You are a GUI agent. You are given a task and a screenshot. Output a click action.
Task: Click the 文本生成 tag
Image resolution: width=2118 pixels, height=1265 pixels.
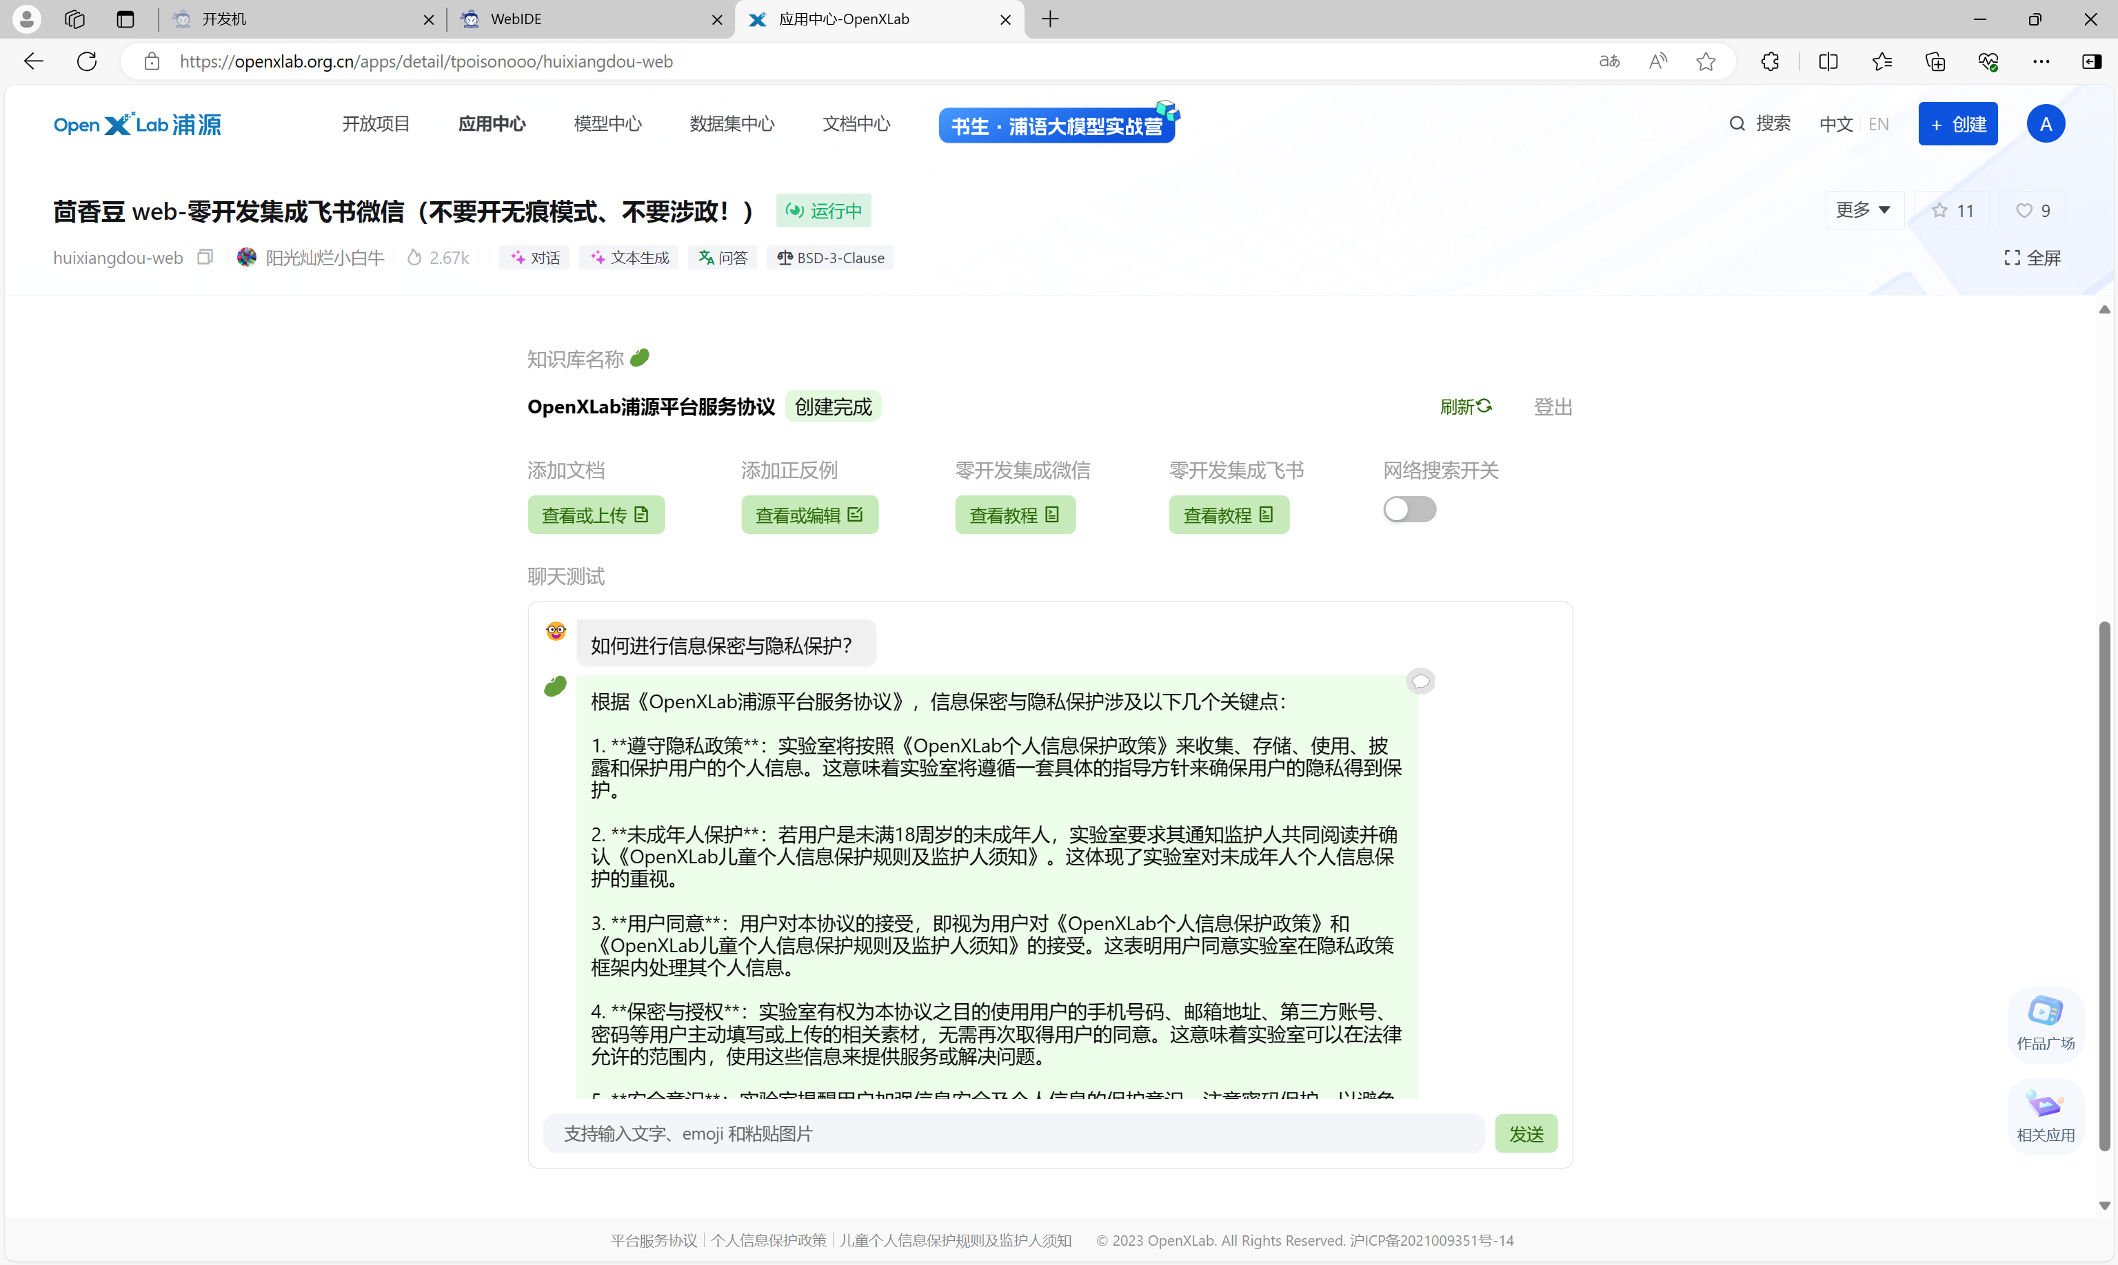(629, 258)
